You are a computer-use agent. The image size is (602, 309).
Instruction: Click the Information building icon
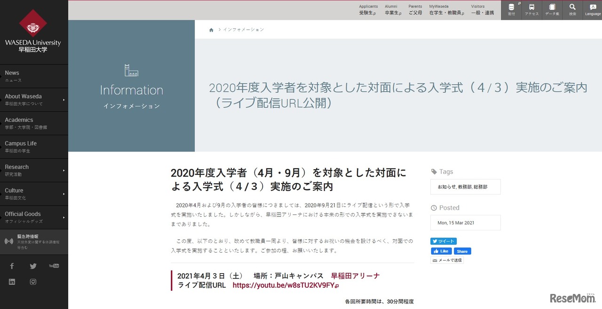[131, 70]
